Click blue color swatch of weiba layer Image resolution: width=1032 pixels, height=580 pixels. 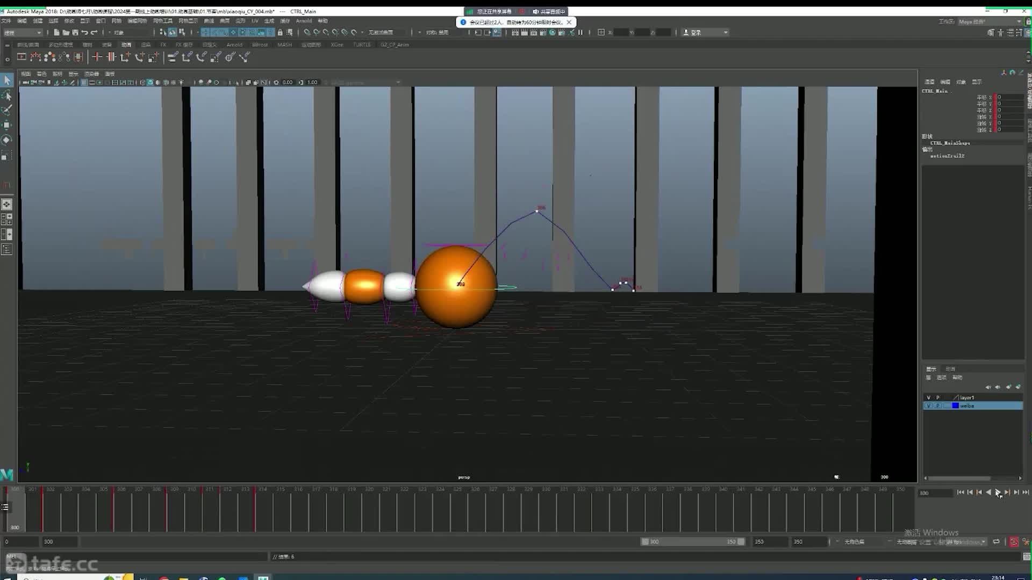click(x=955, y=406)
